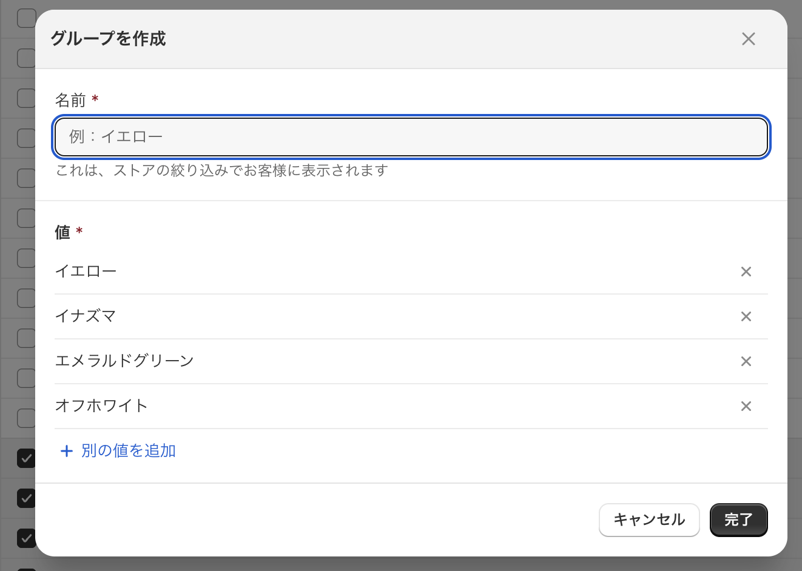This screenshot has height=571, width=802.
Task: Confirm with the 完了 button
Action: [738, 519]
